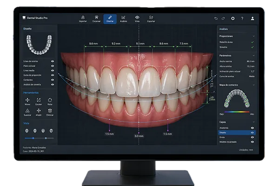Click the Altura sonrisa value
Screen dimensions: 279x186
click(251, 66)
